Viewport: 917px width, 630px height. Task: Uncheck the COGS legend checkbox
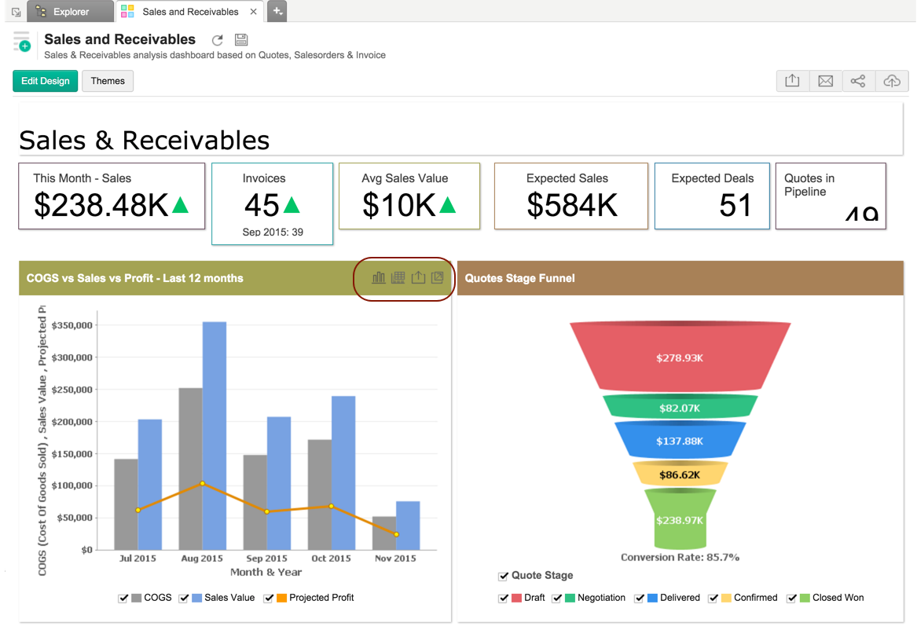[x=123, y=598]
